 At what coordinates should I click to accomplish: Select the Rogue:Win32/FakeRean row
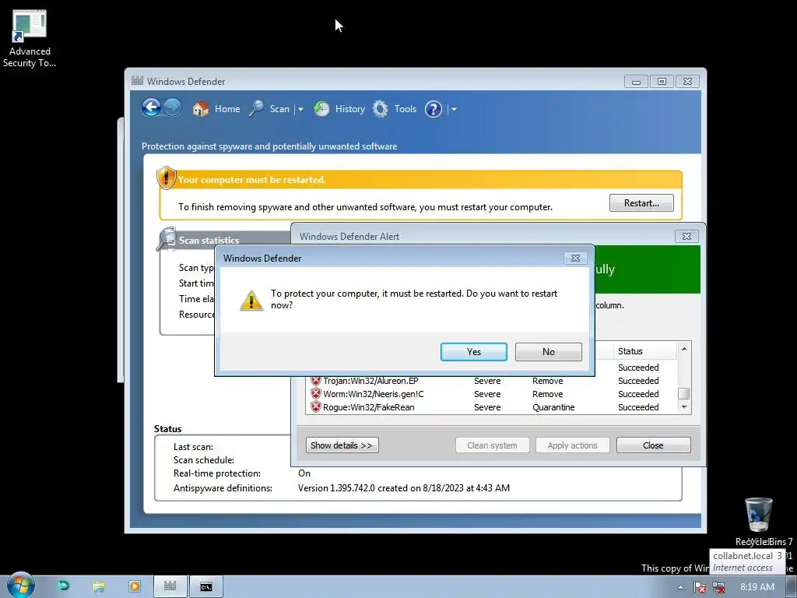491,407
